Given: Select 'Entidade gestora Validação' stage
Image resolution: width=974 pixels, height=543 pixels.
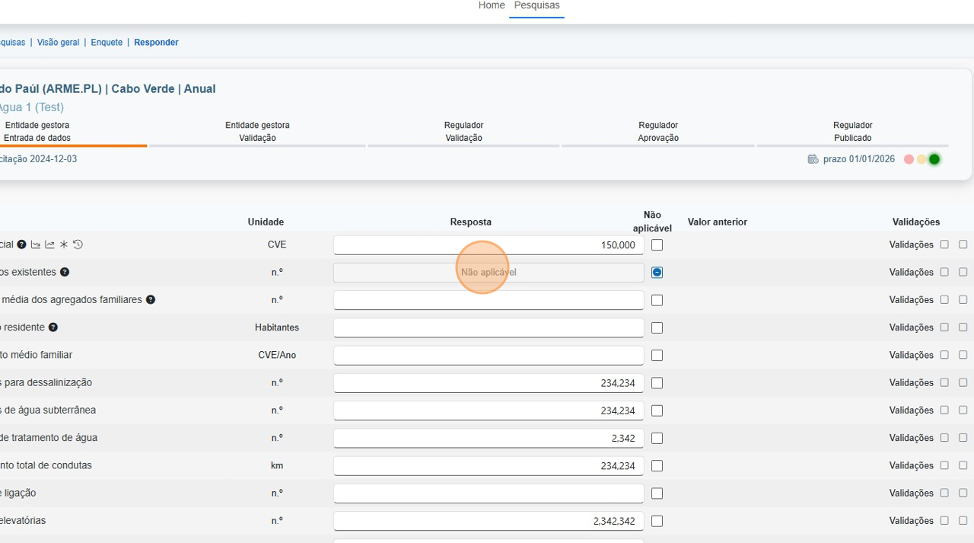Looking at the screenshot, I should point(257,131).
